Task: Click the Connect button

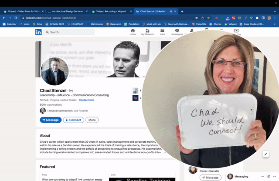Action: [x=74, y=120]
